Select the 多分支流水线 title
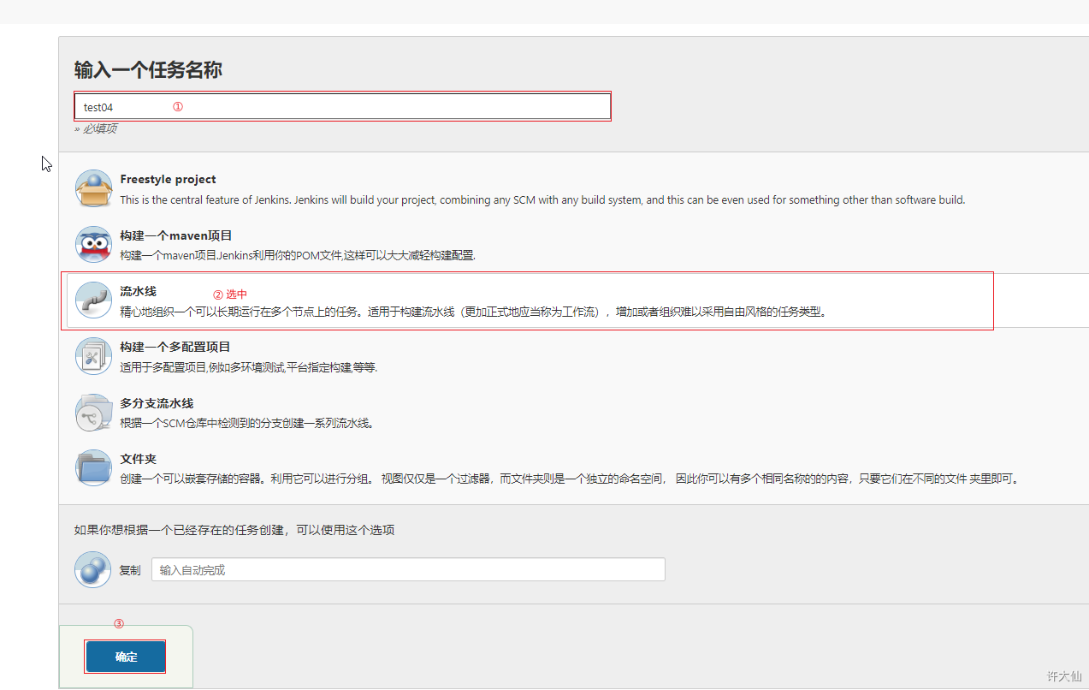This screenshot has width=1089, height=690. point(157,403)
